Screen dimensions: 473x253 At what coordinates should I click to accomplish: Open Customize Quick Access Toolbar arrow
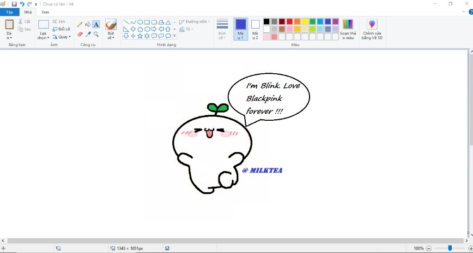(x=36, y=4)
